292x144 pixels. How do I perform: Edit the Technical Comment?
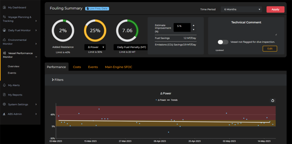coord(270,49)
